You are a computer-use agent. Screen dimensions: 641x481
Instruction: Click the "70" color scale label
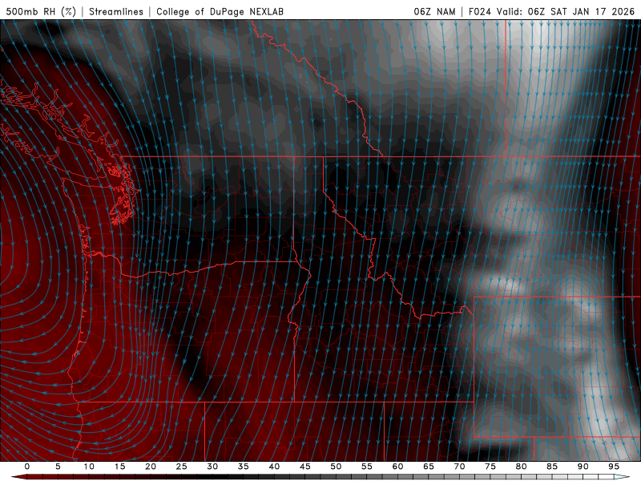point(459,467)
